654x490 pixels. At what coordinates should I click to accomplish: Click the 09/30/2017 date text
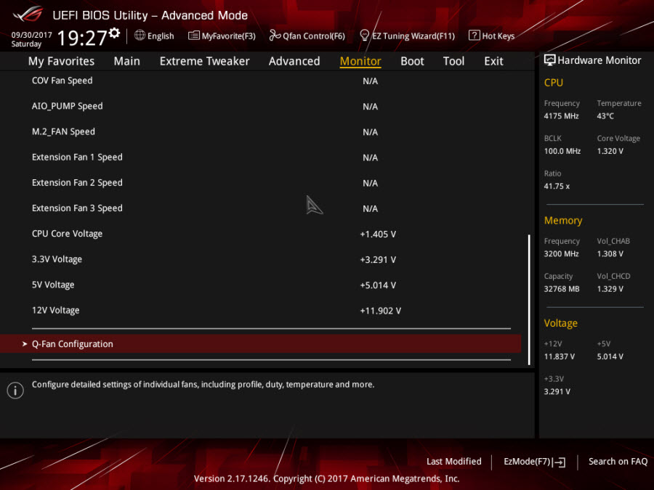(x=32, y=35)
